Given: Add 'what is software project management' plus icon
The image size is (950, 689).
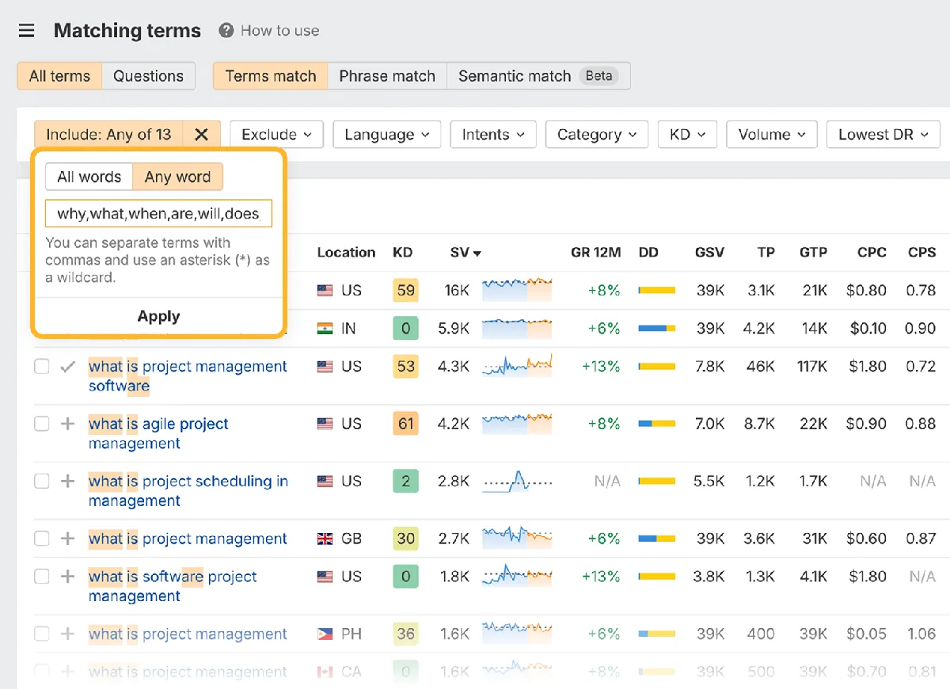Looking at the screenshot, I should pyautogui.click(x=68, y=577).
